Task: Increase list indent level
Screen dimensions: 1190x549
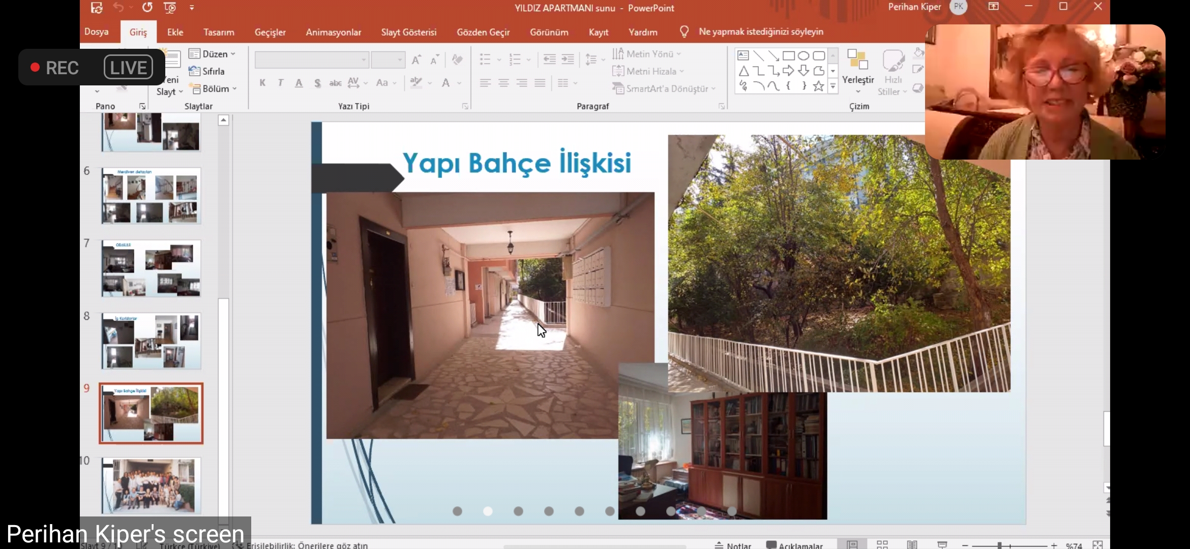Action: tap(568, 59)
